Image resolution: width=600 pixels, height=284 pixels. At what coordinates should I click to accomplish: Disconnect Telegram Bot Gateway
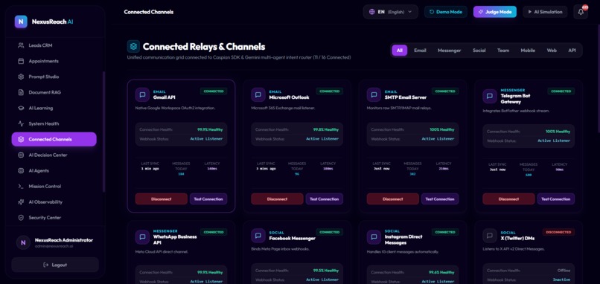(x=508, y=199)
